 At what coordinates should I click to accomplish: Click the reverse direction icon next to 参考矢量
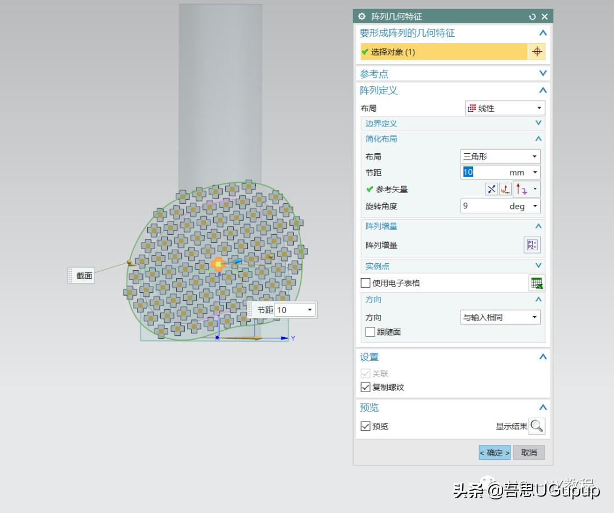coord(491,189)
